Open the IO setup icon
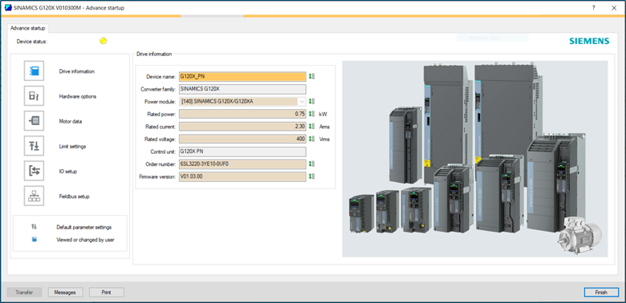Screen dimensions: 626x303 click(x=34, y=171)
